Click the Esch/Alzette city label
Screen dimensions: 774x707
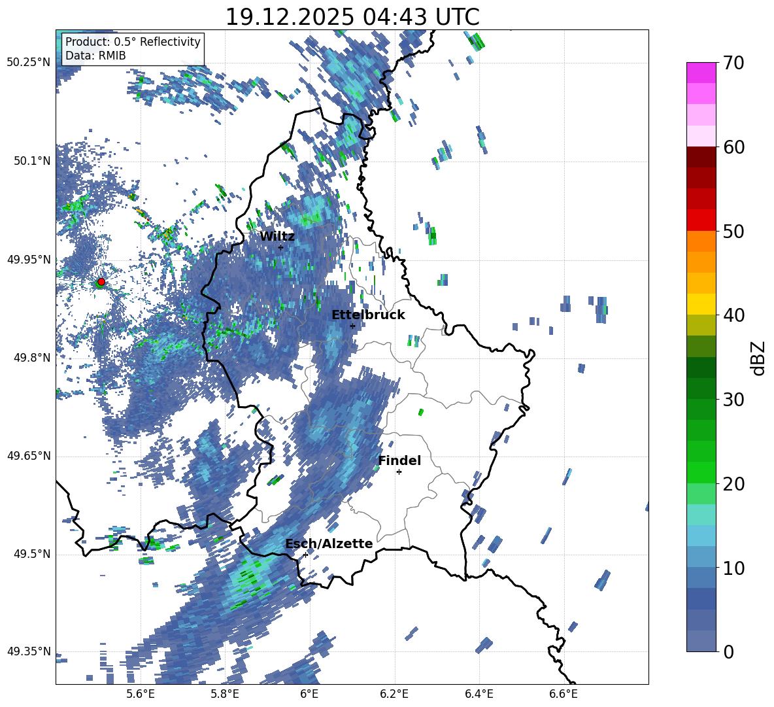[x=329, y=543]
